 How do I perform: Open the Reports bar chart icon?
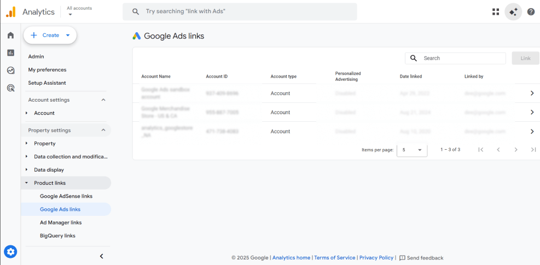11,52
